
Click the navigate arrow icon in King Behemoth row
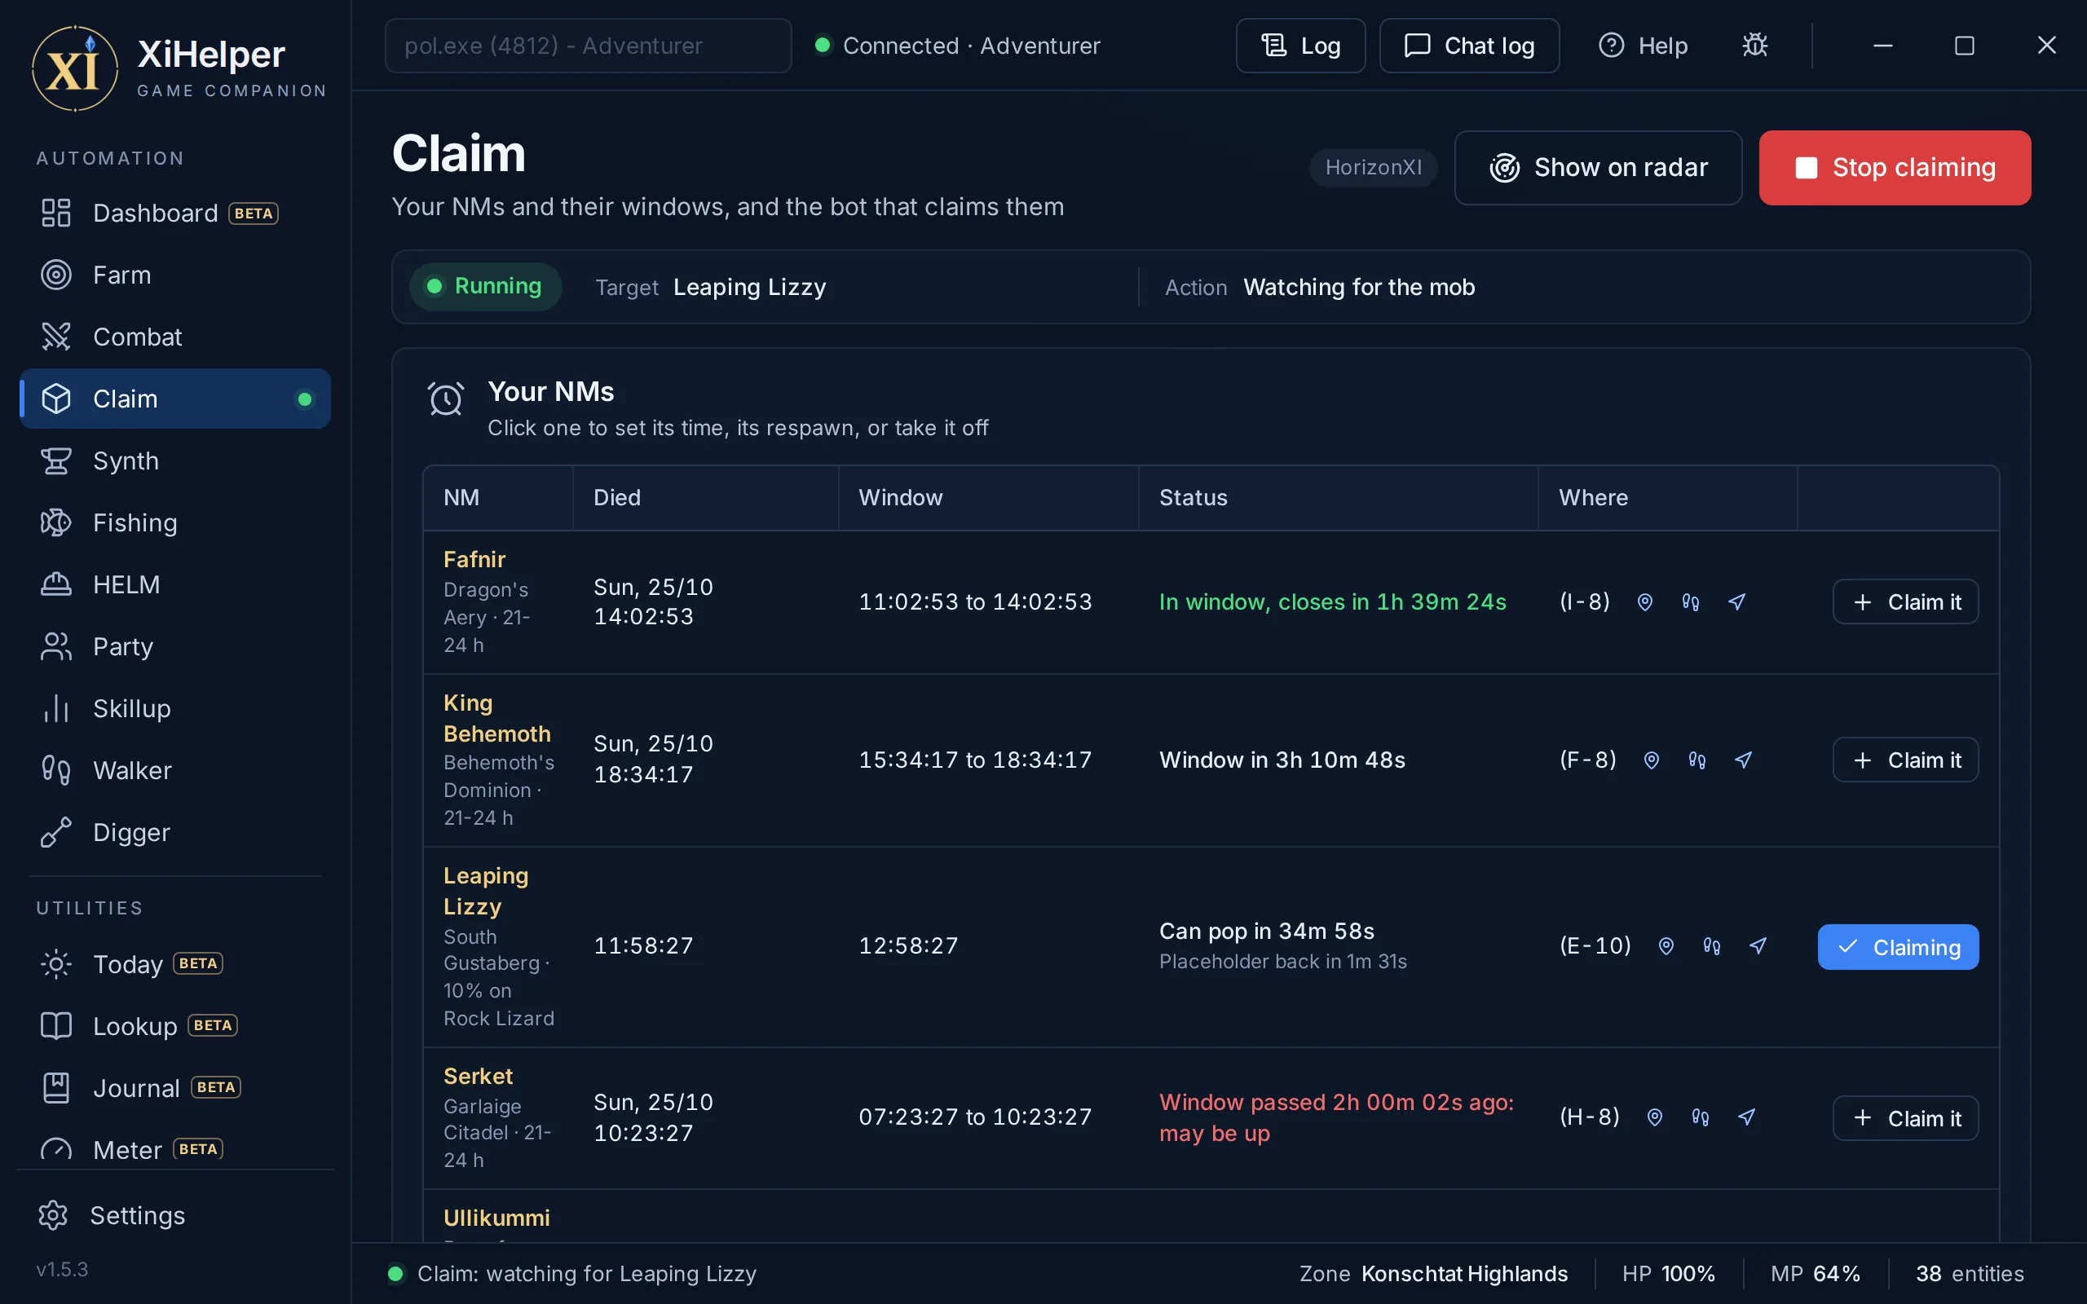(x=1743, y=760)
